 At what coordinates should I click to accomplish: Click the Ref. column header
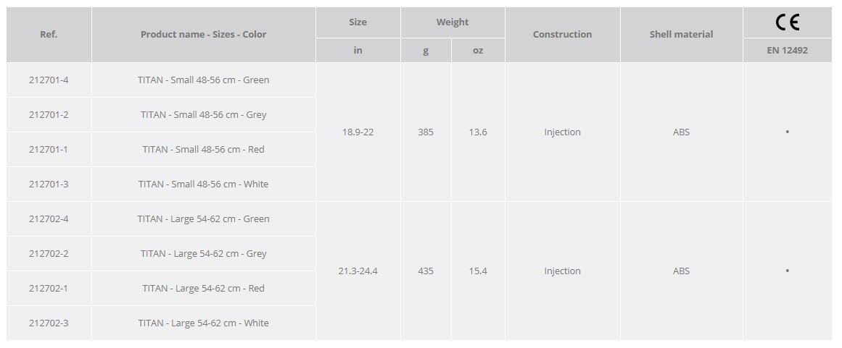click(49, 34)
